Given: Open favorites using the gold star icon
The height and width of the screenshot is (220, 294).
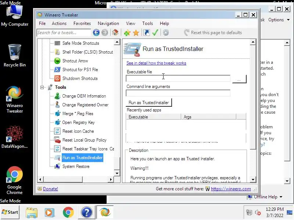Looking at the screenshot, I should pos(136,33).
